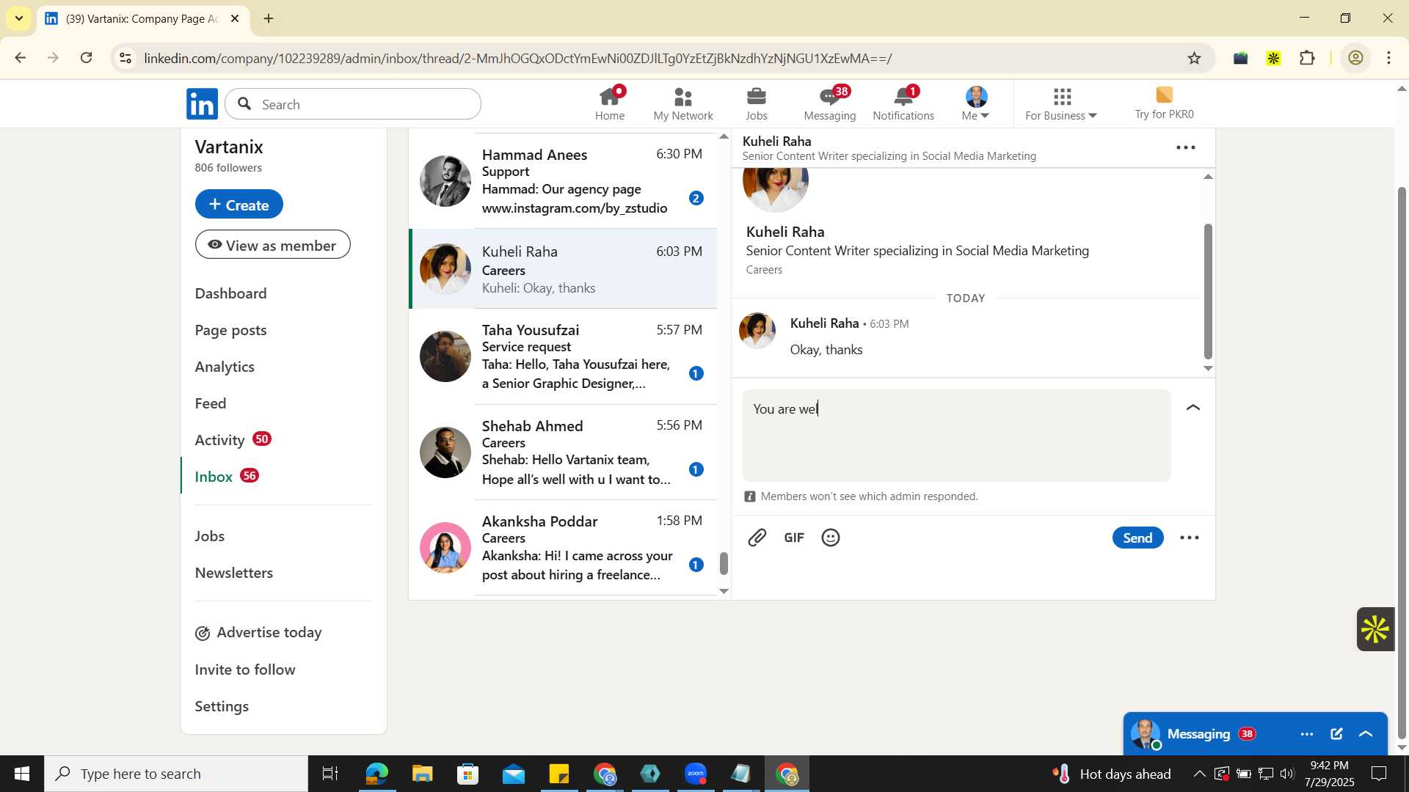
Task: Expand the Messaging overlay chevron
Action: pyautogui.click(x=1366, y=734)
